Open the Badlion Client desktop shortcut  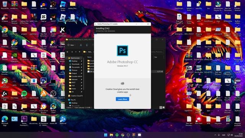tap(53, 108)
